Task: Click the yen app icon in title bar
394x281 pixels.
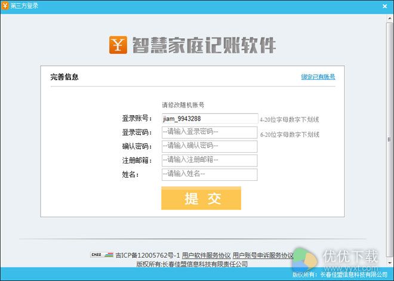Action: [x=5, y=5]
